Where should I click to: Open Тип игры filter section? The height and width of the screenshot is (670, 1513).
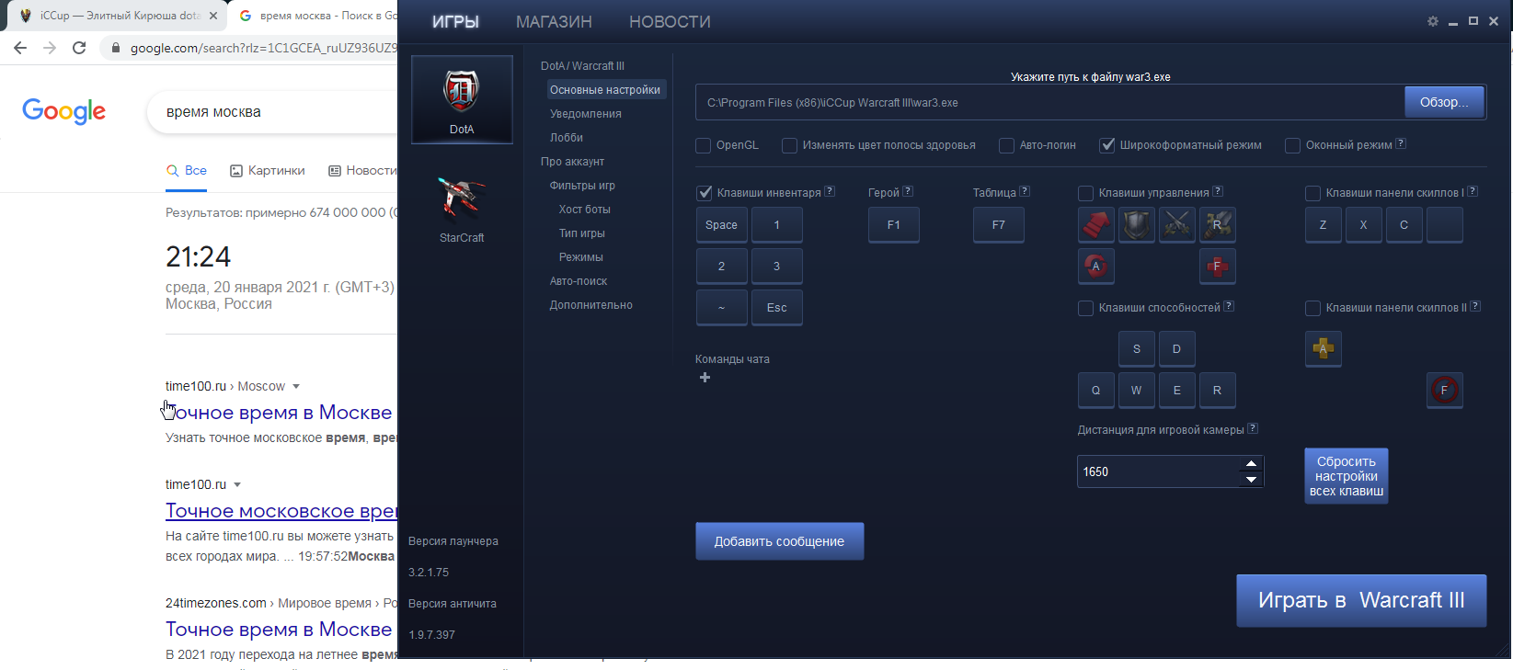(581, 233)
